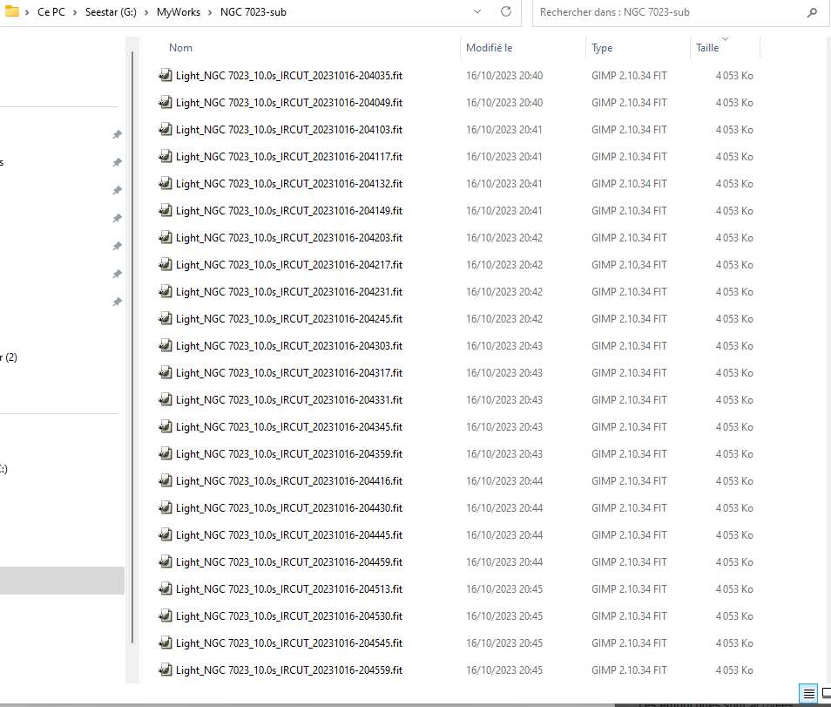Click the icon beside the 204132.fit file
Image resolution: width=831 pixels, height=707 pixels.
point(165,184)
